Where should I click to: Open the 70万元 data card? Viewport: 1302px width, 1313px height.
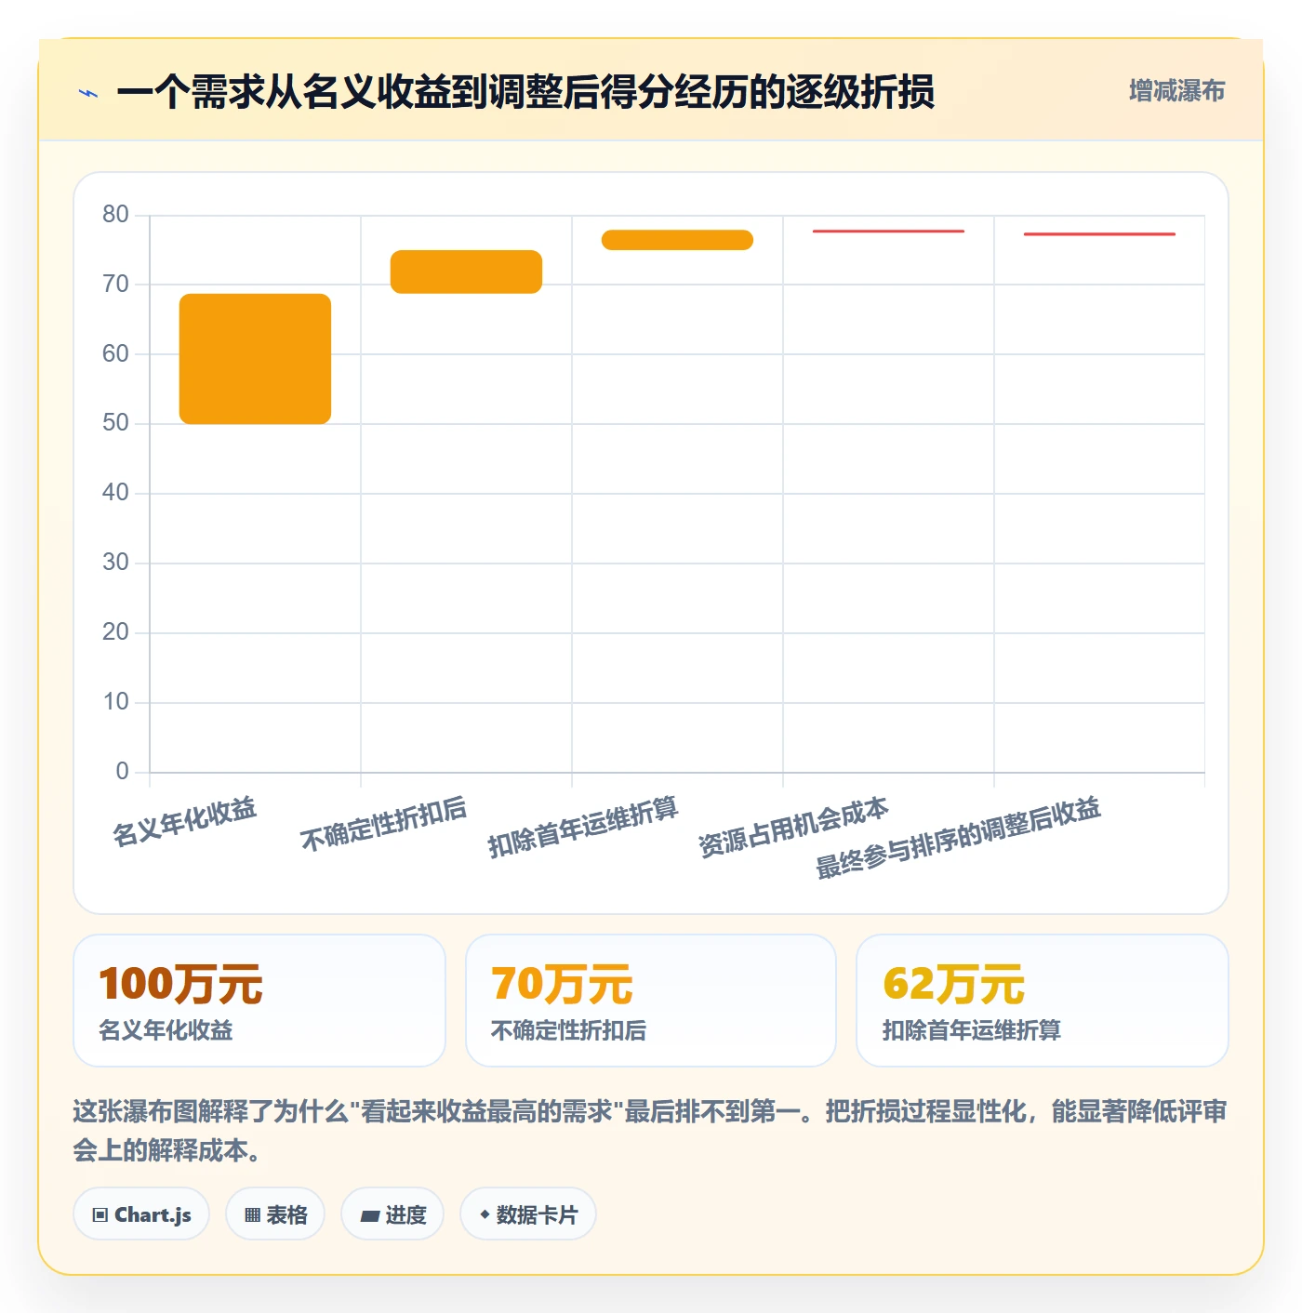pyautogui.click(x=651, y=1001)
